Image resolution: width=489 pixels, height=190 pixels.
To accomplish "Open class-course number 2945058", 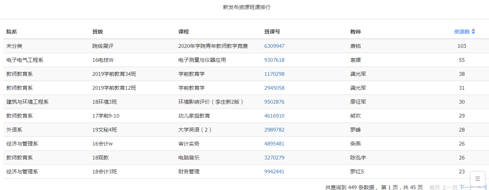I will pyautogui.click(x=274, y=88).
